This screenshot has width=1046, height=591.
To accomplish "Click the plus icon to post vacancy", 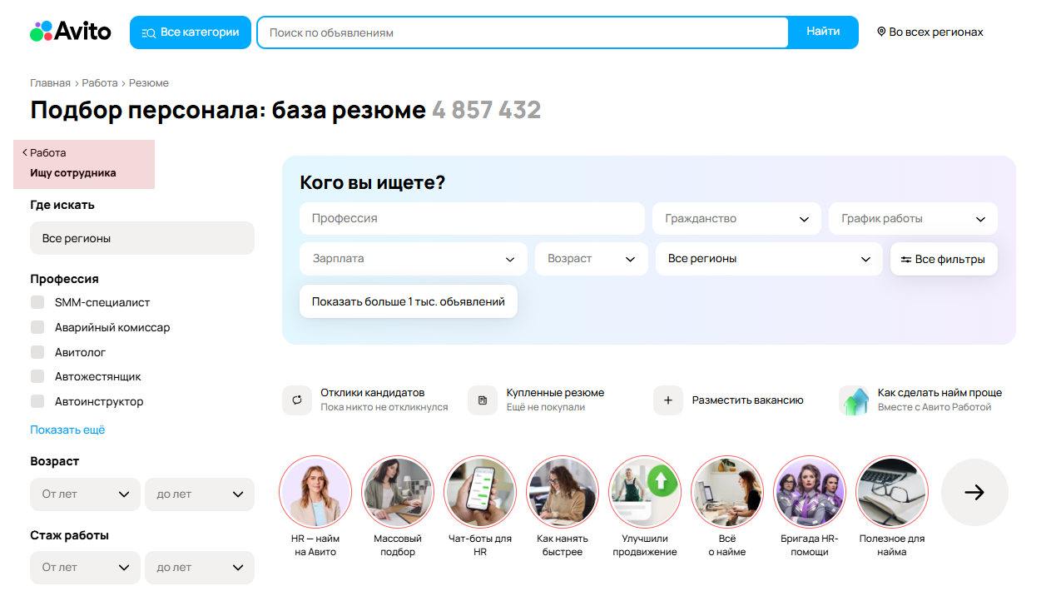I will [x=667, y=400].
